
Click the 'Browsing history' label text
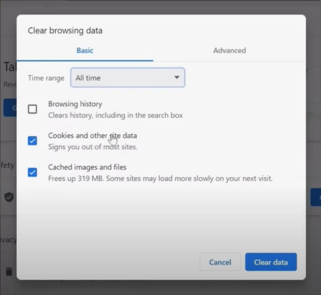point(75,104)
